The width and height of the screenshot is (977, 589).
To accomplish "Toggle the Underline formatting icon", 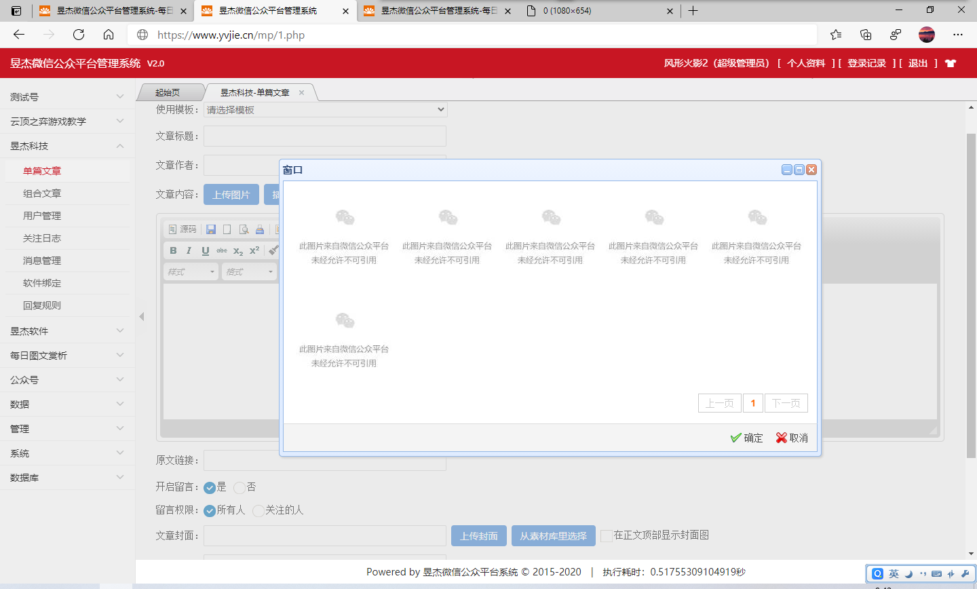I will click(x=206, y=250).
